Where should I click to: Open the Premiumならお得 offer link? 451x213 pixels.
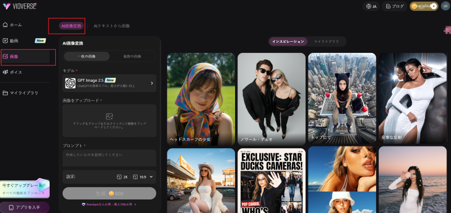click(x=109, y=205)
